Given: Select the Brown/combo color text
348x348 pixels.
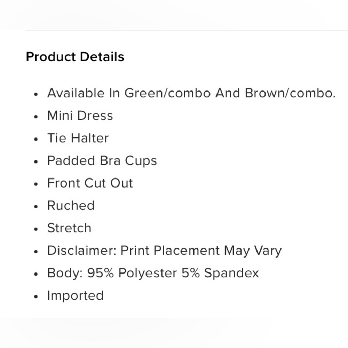Looking at the screenshot, I should (290, 93).
